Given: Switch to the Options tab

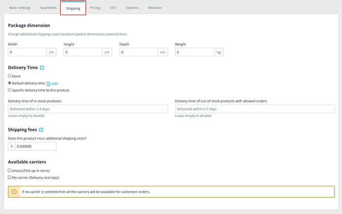Looking at the screenshot, I should [x=132, y=8].
